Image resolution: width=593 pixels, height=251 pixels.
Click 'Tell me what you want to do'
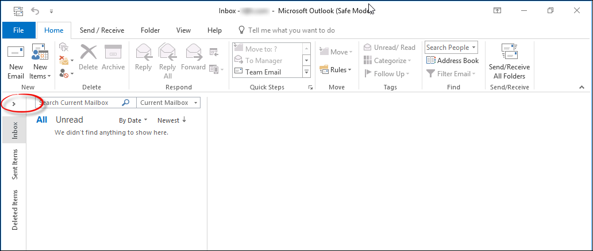286,30
